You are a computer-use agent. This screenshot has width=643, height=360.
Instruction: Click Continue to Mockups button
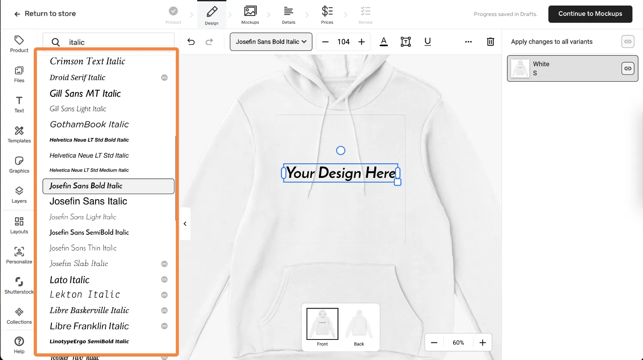coord(590,14)
